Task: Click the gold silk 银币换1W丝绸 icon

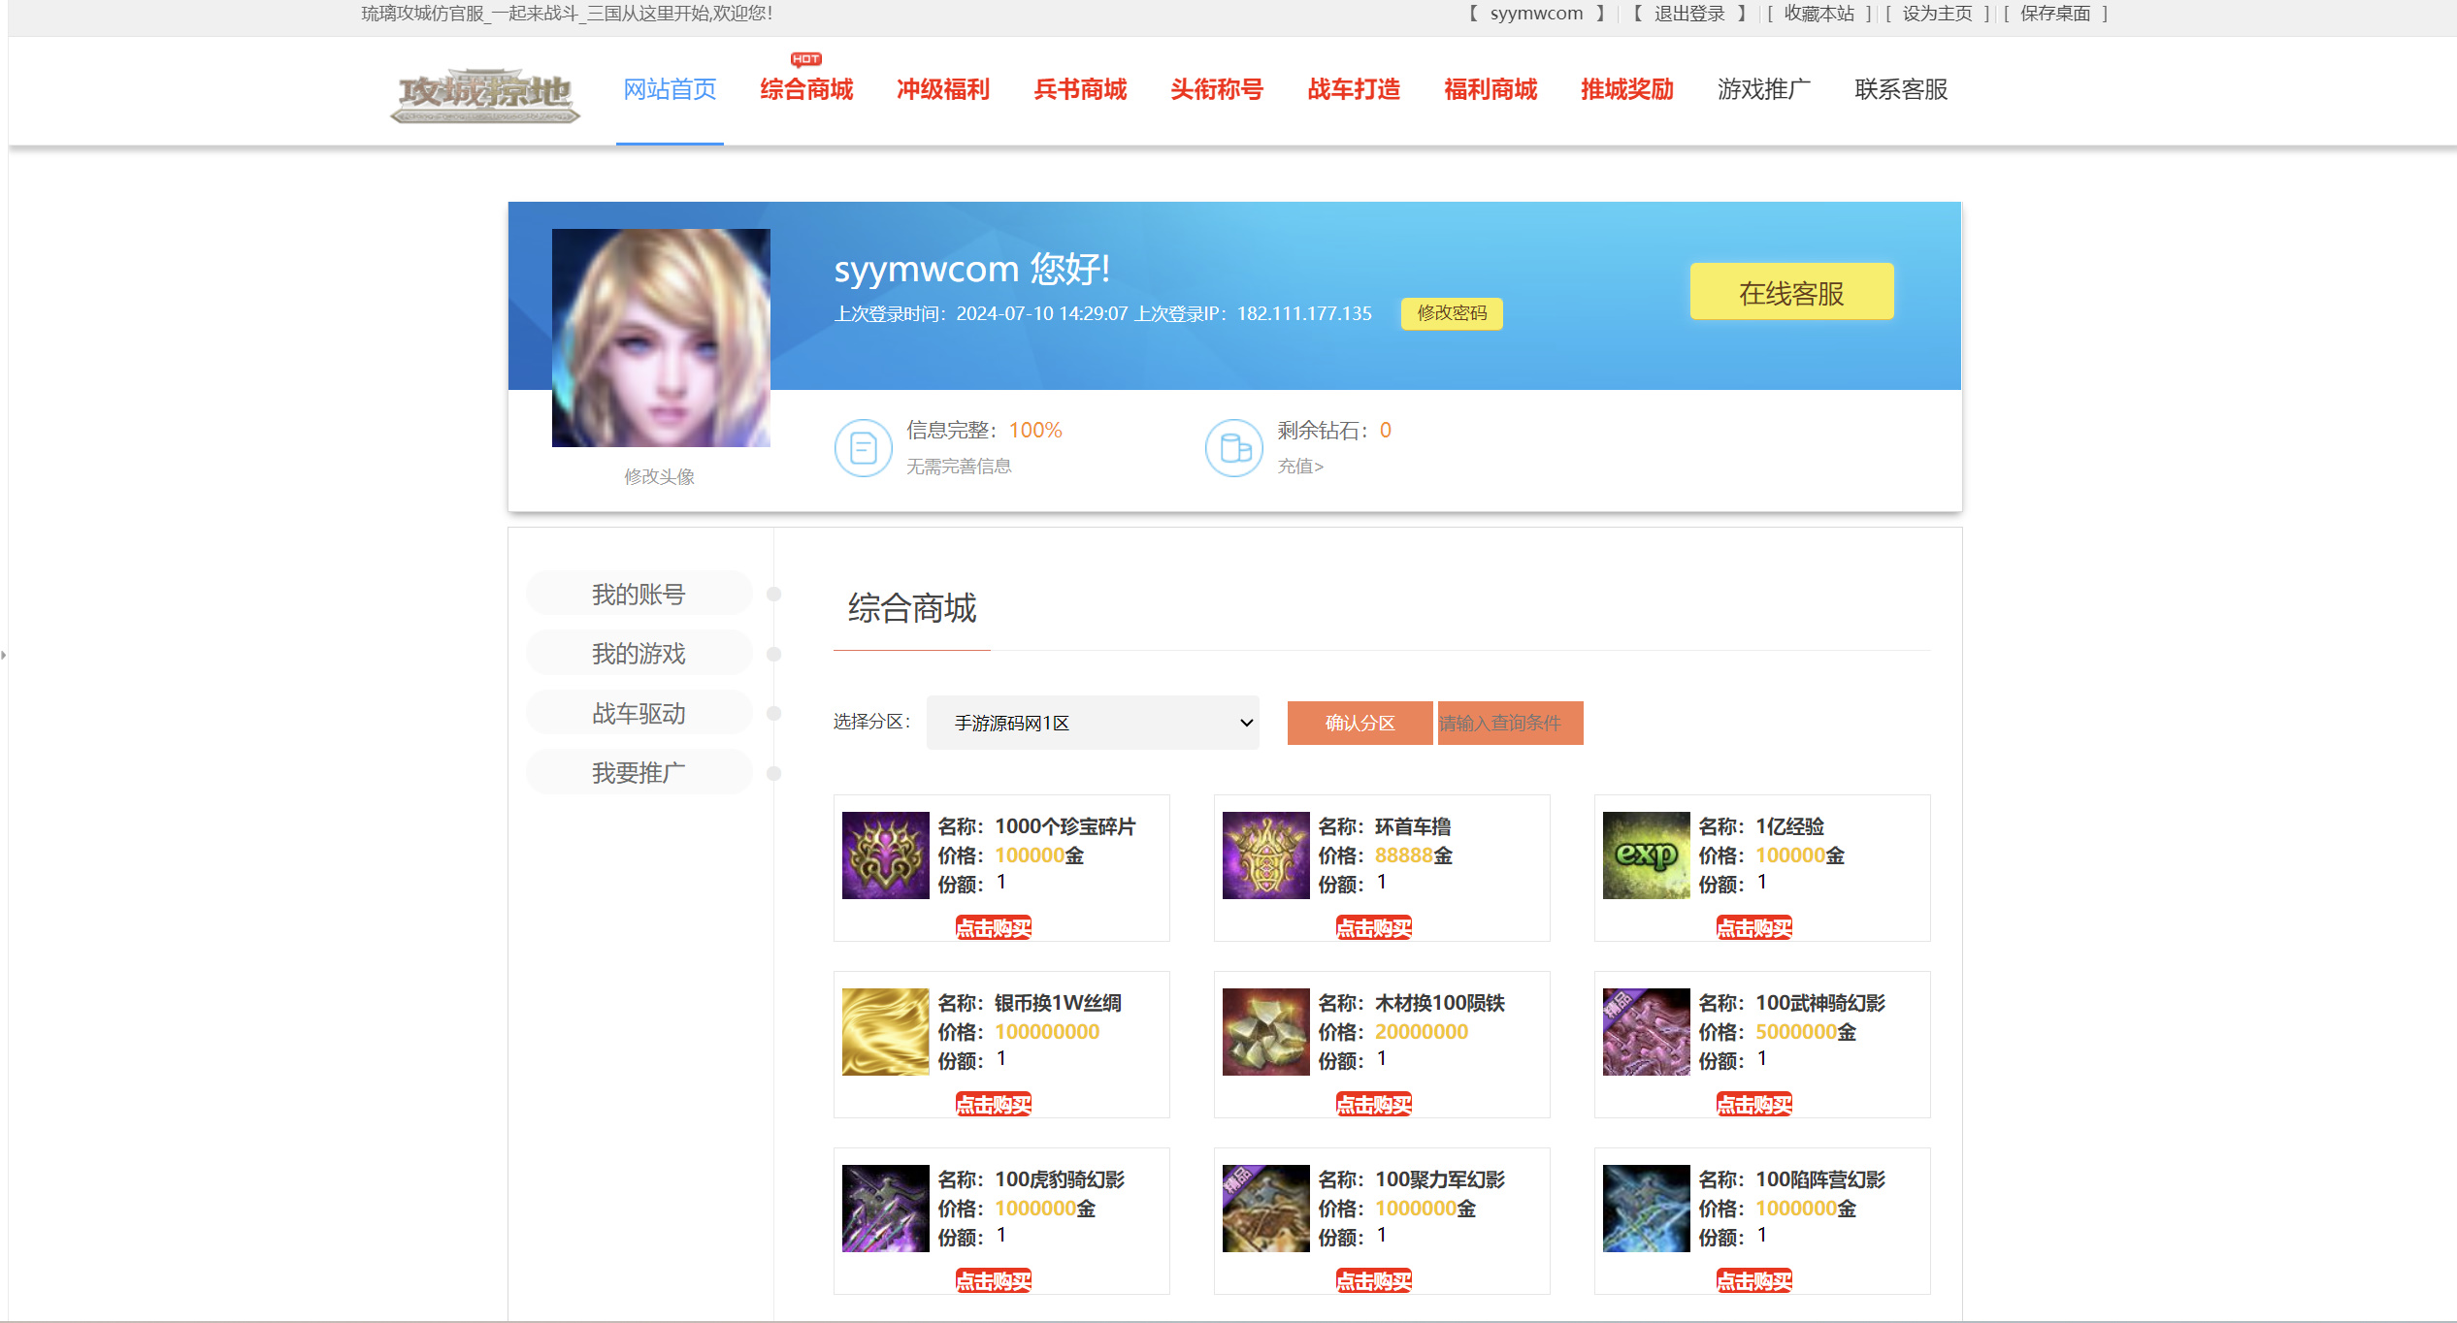Action: coord(885,1032)
